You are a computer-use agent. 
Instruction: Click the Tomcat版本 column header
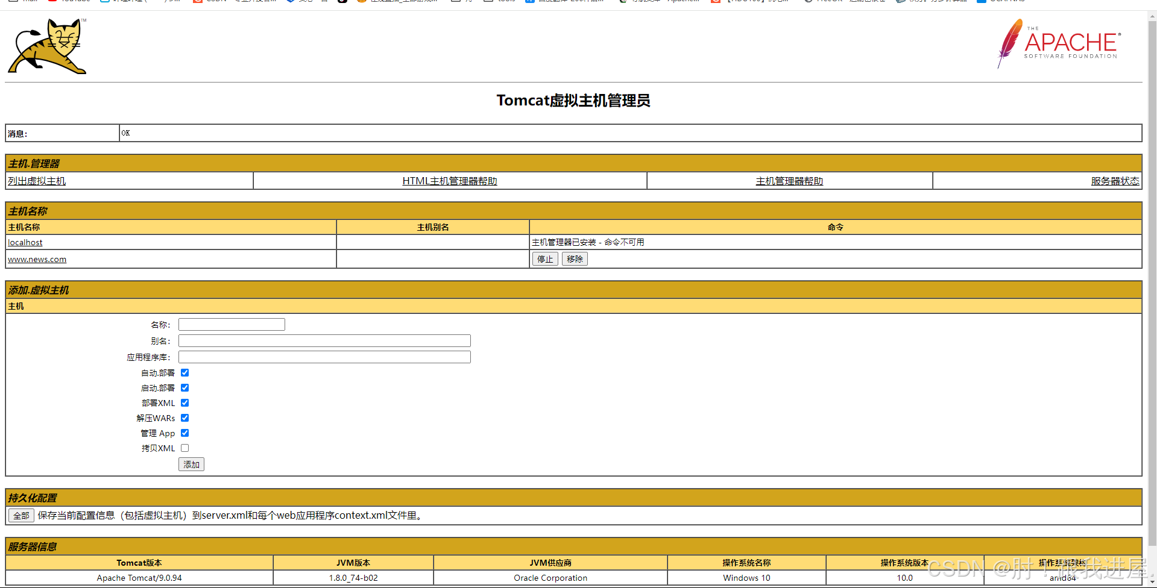(139, 563)
